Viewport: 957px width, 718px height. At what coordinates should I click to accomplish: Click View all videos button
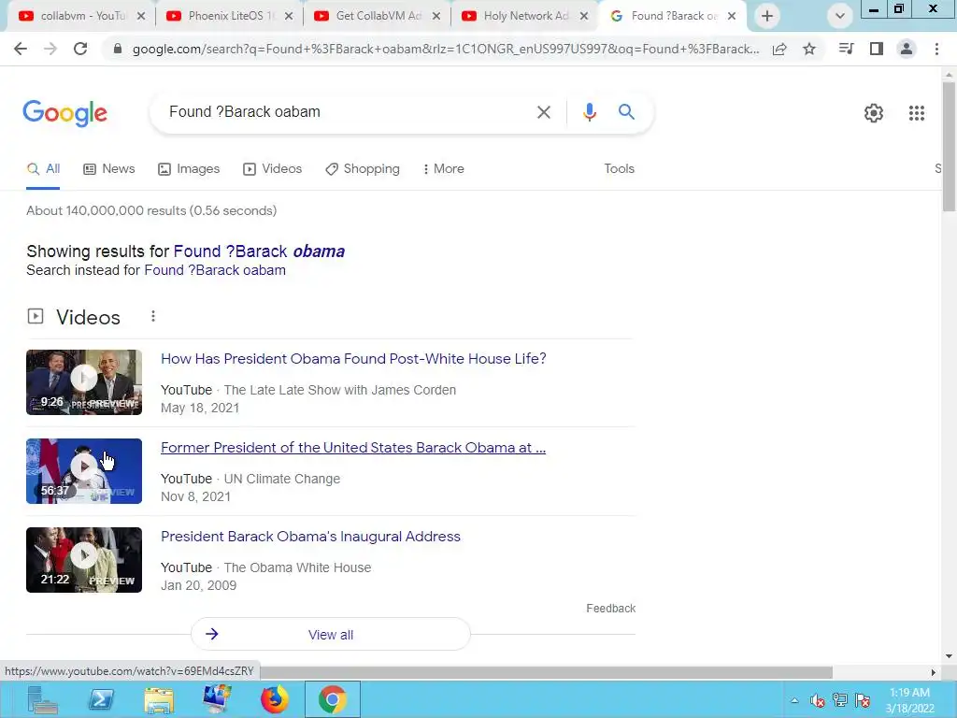(330, 635)
